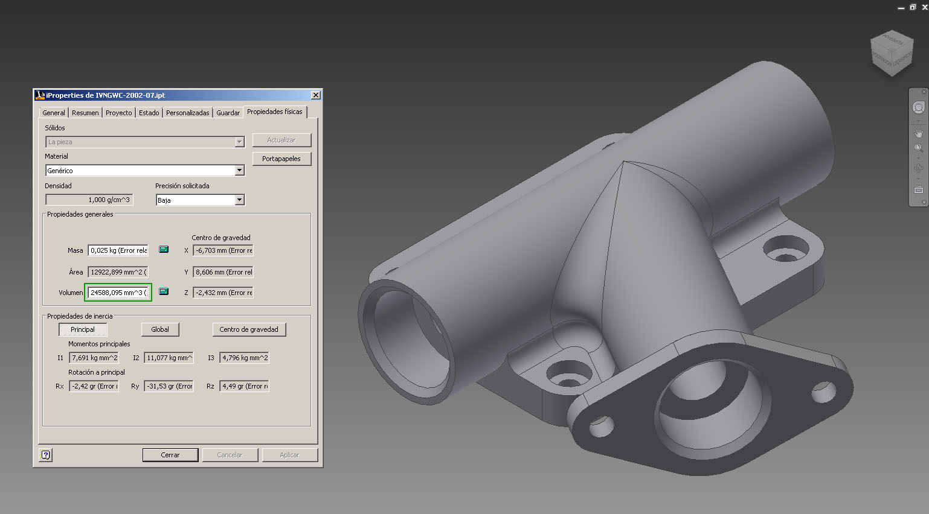
Task: Close the iProperties dialog with X
Action: pyautogui.click(x=315, y=95)
